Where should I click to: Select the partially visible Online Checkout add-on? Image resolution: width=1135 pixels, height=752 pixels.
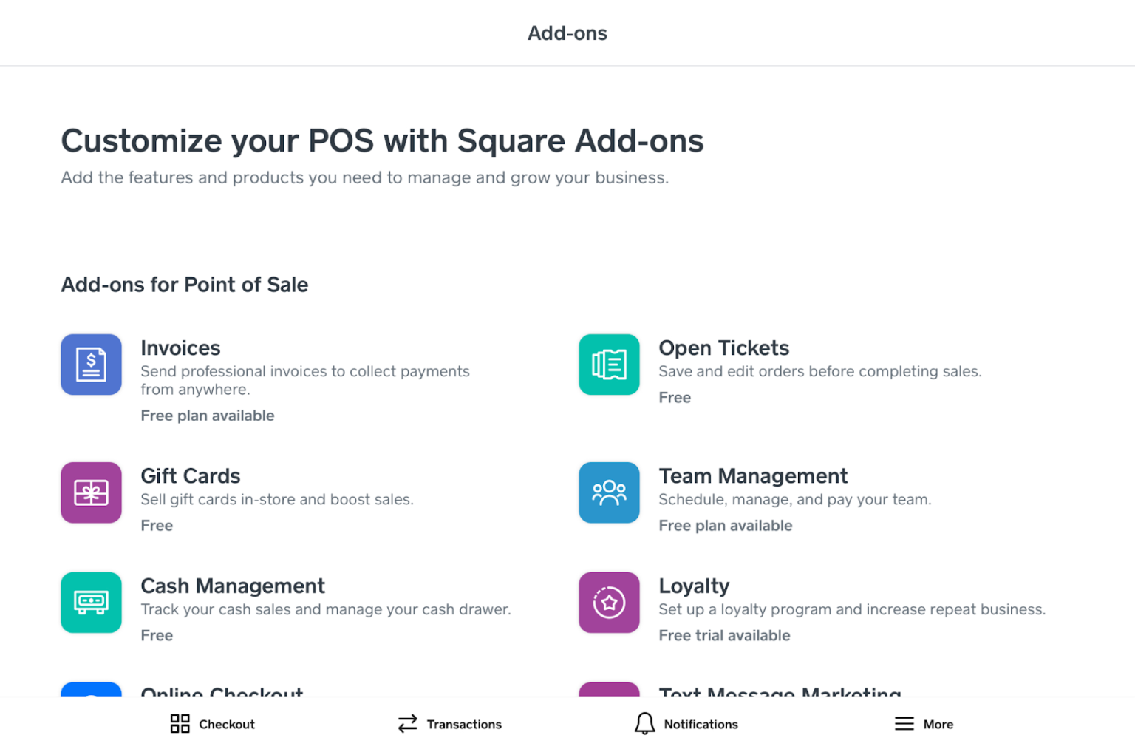222,691
